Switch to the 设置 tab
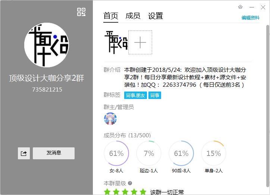Viewport: 270px width, 195px height. [156, 16]
